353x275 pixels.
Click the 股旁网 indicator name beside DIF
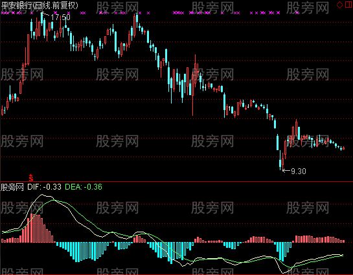click(x=12, y=187)
